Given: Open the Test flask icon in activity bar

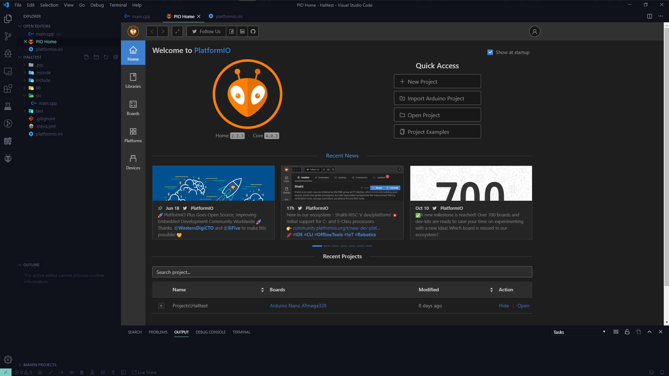Looking at the screenshot, I should tap(8, 106).
